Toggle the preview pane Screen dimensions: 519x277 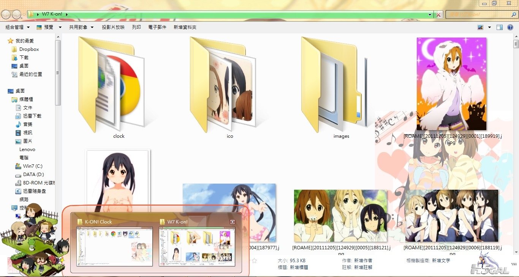[x=500, y=27]
